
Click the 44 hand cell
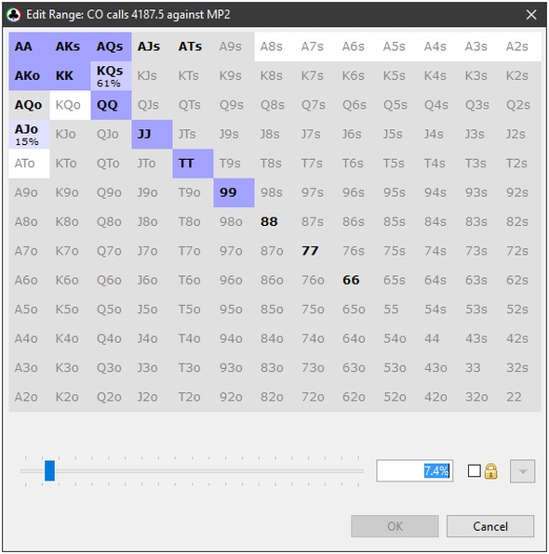coord(438,339)
